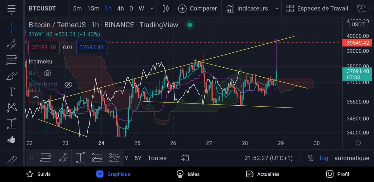Select the crosshair cursor tool

12,28
